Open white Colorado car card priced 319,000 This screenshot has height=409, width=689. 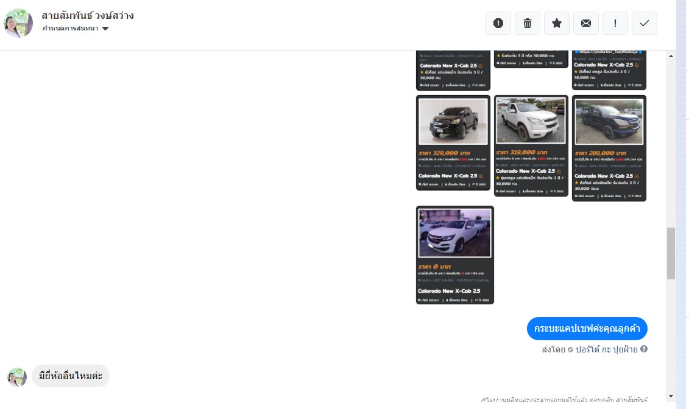531,145
